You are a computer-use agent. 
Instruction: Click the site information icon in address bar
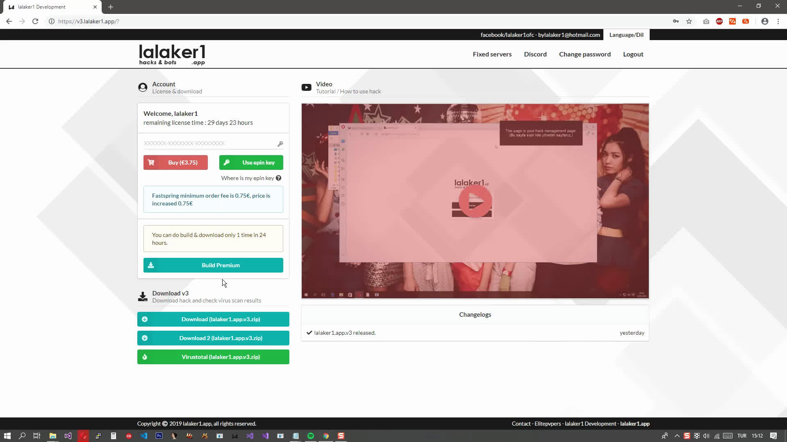(51, 21)
